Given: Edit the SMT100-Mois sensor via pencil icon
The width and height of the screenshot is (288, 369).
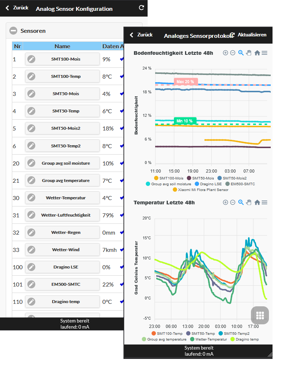Looking at the screenshot, I should click(31, 59).
